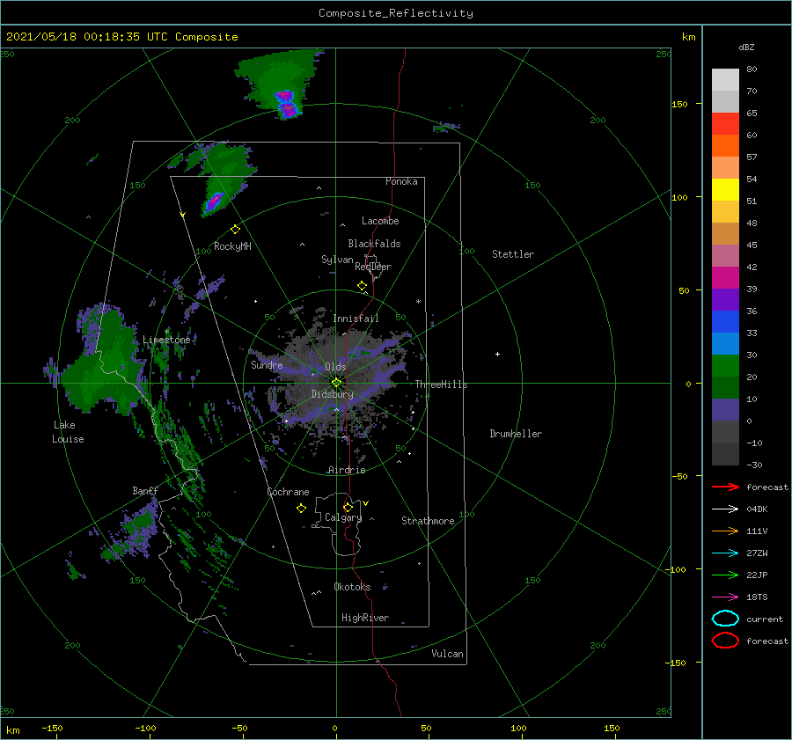
Task: Click the blue 36–33 dBZ swatch
Action: tap(725, 322)
